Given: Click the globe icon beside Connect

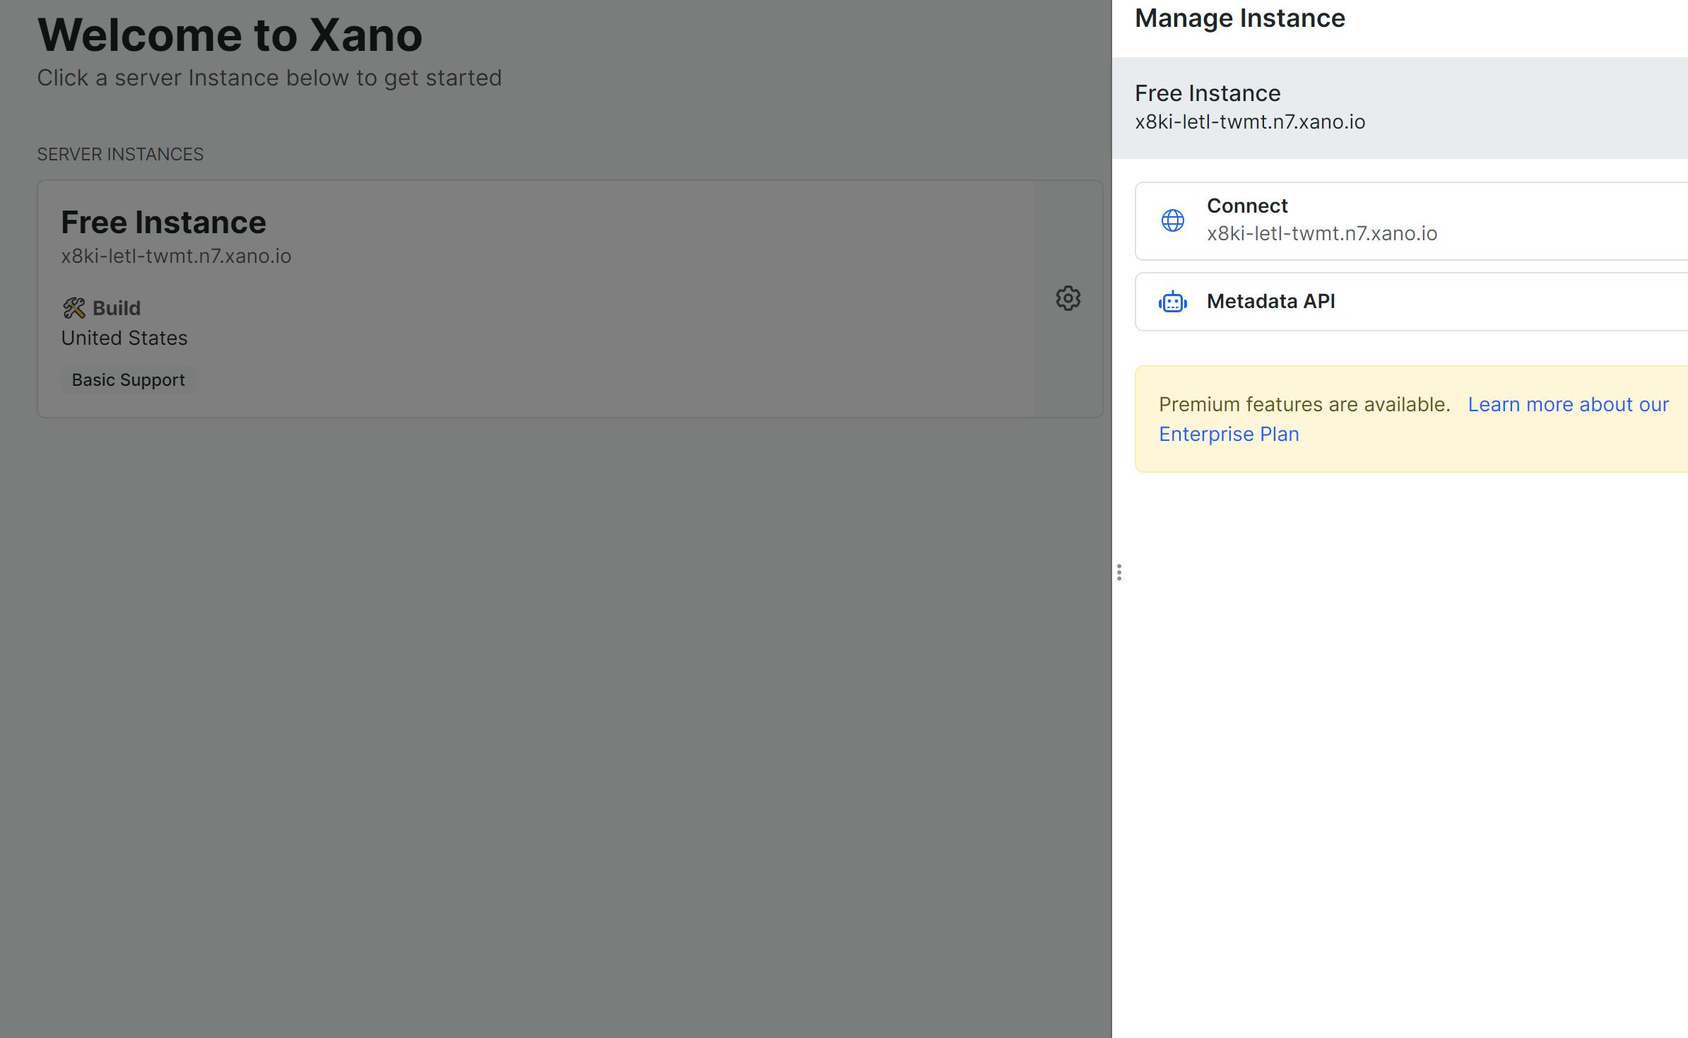Looking at the screenshot, I should [x=1172, y=220].
